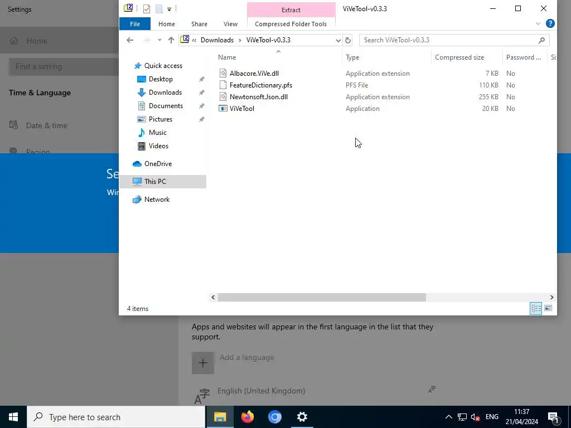Image resolution: width=571 pixels, height=428 pixels.
Task: Open Network in the navigation pane
Action: point(157,200)
